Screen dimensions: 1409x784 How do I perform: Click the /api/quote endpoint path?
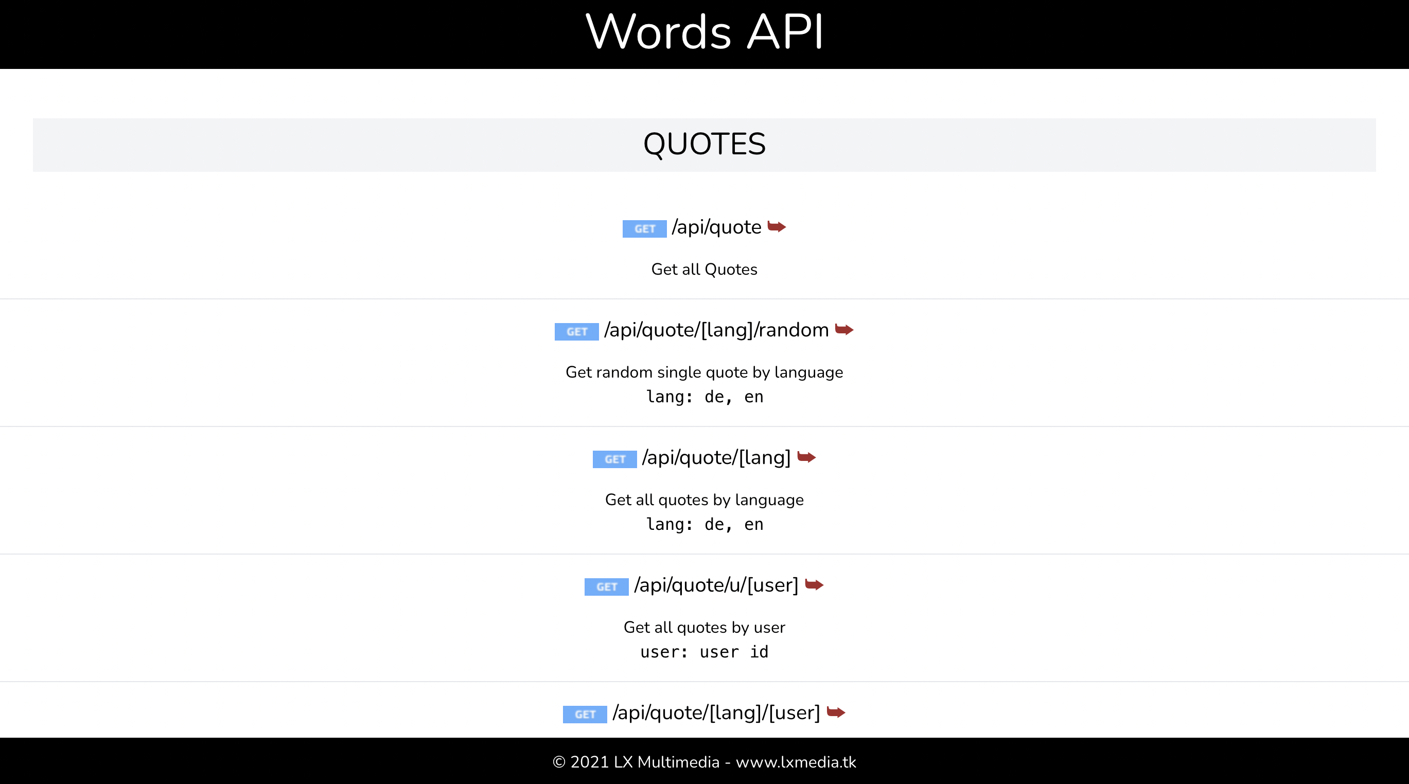tap(716, 227)
